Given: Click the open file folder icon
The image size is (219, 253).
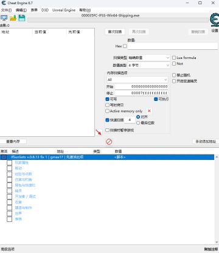Looking at the screenshot, I should click(x=13, y=18).
